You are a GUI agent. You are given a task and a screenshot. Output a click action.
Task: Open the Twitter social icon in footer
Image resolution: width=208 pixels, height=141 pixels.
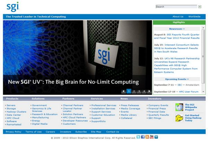coord(138,137)
